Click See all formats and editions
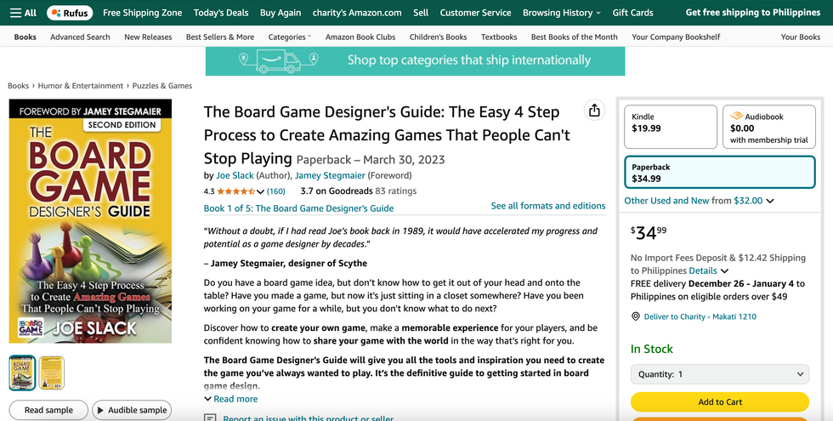The width and height of the screenshot is (833, 421). click(548, 206)
